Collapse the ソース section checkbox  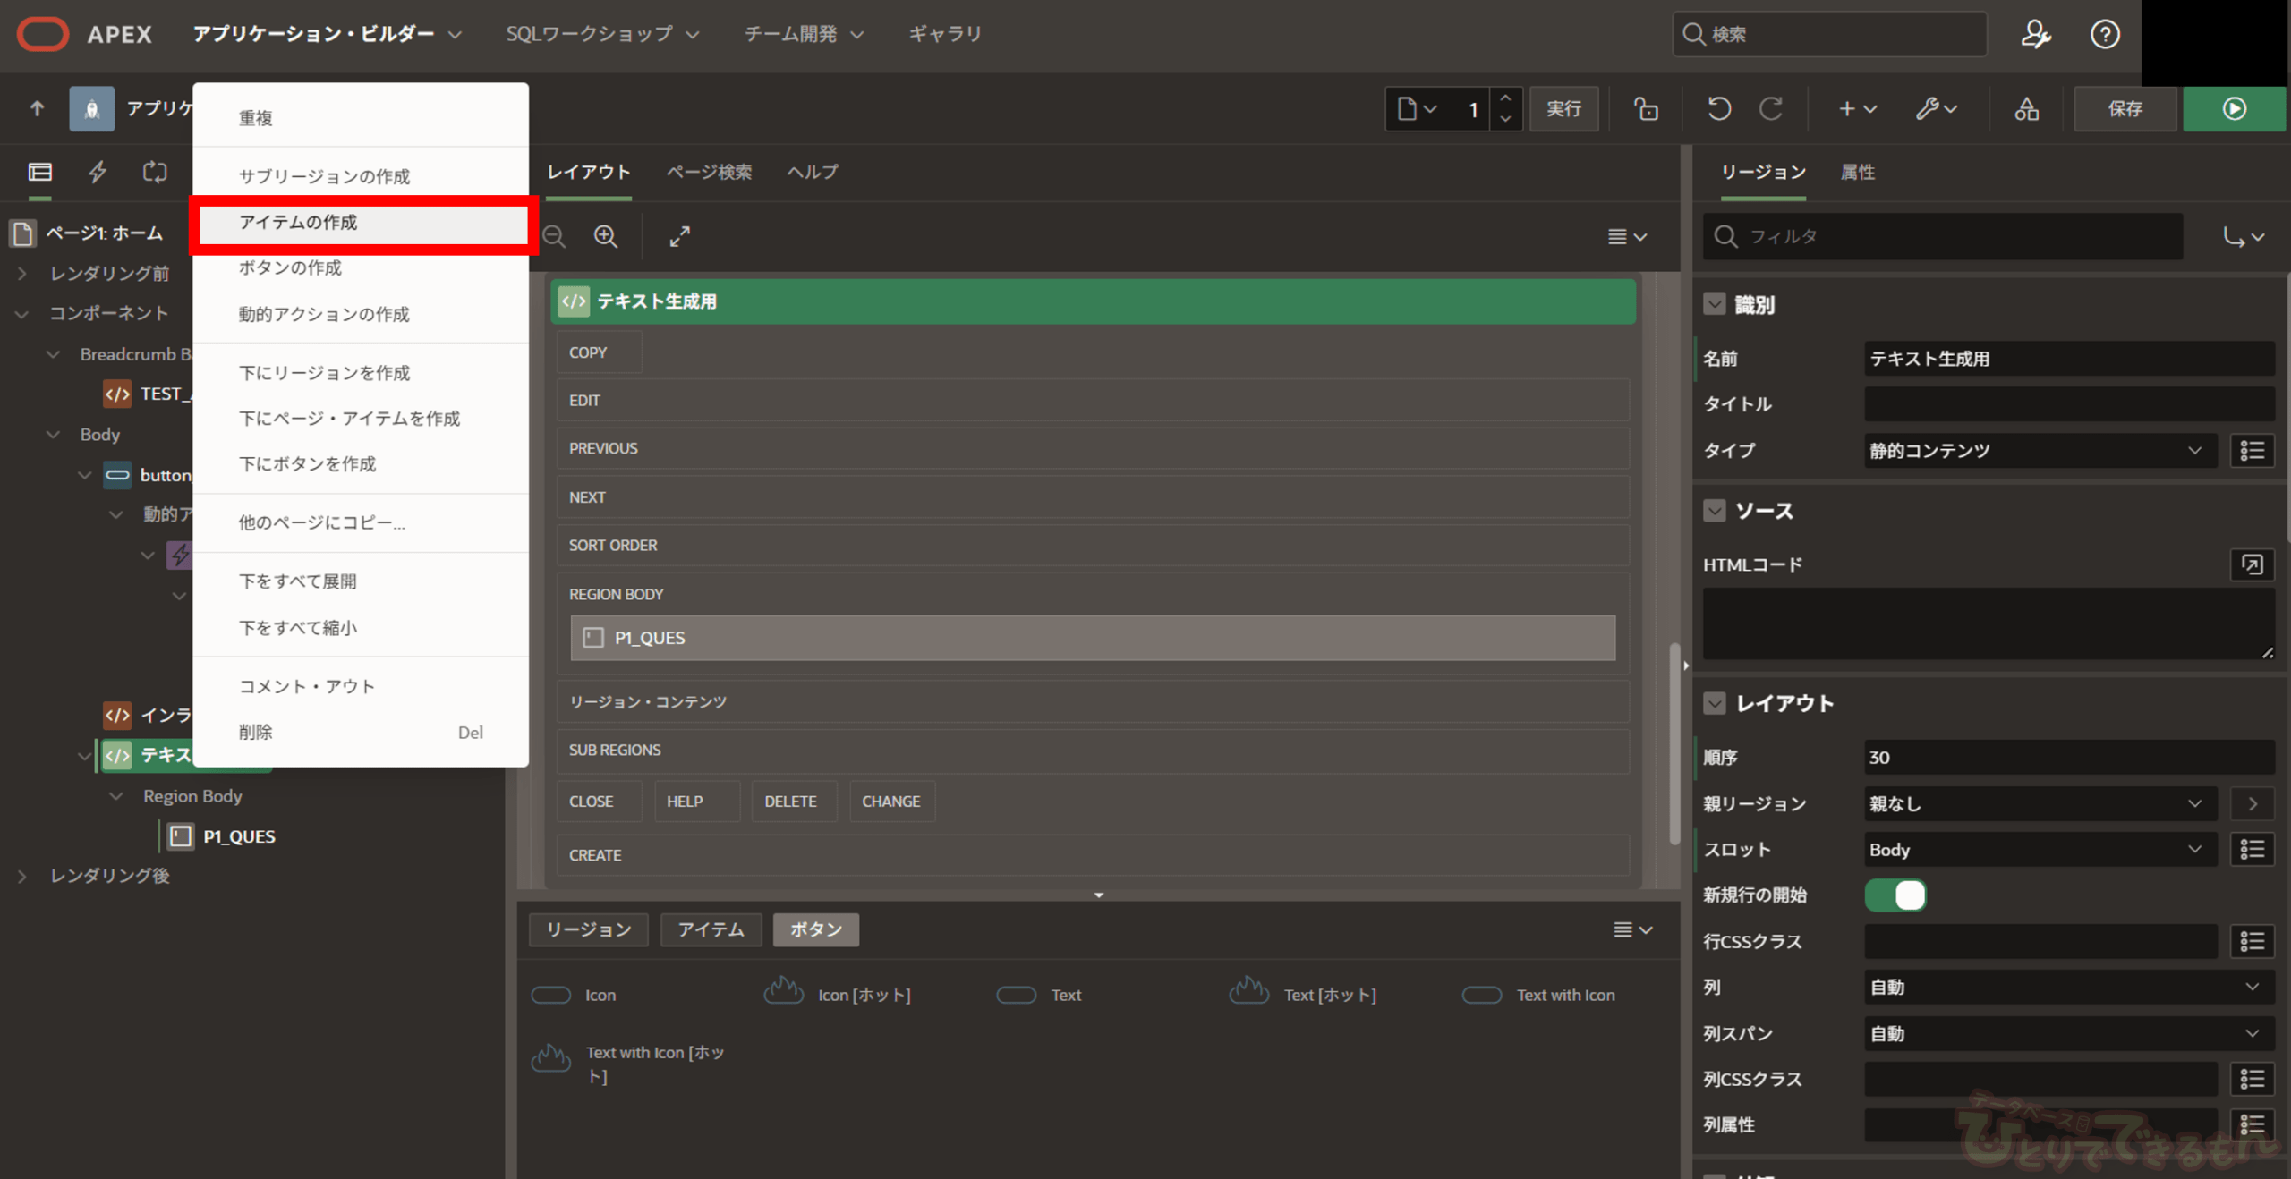(1714, 511)
